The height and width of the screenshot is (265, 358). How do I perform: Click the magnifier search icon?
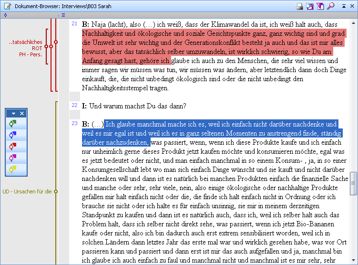tap(331, 6)
